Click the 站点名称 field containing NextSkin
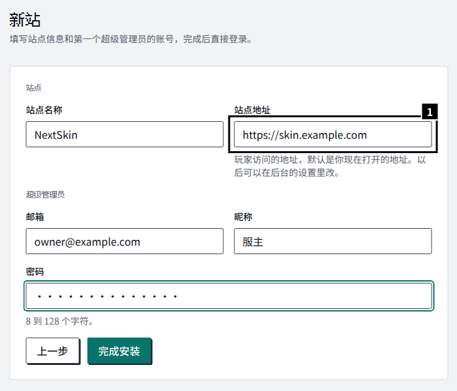457x391 pixels. (x=125, y=134)
